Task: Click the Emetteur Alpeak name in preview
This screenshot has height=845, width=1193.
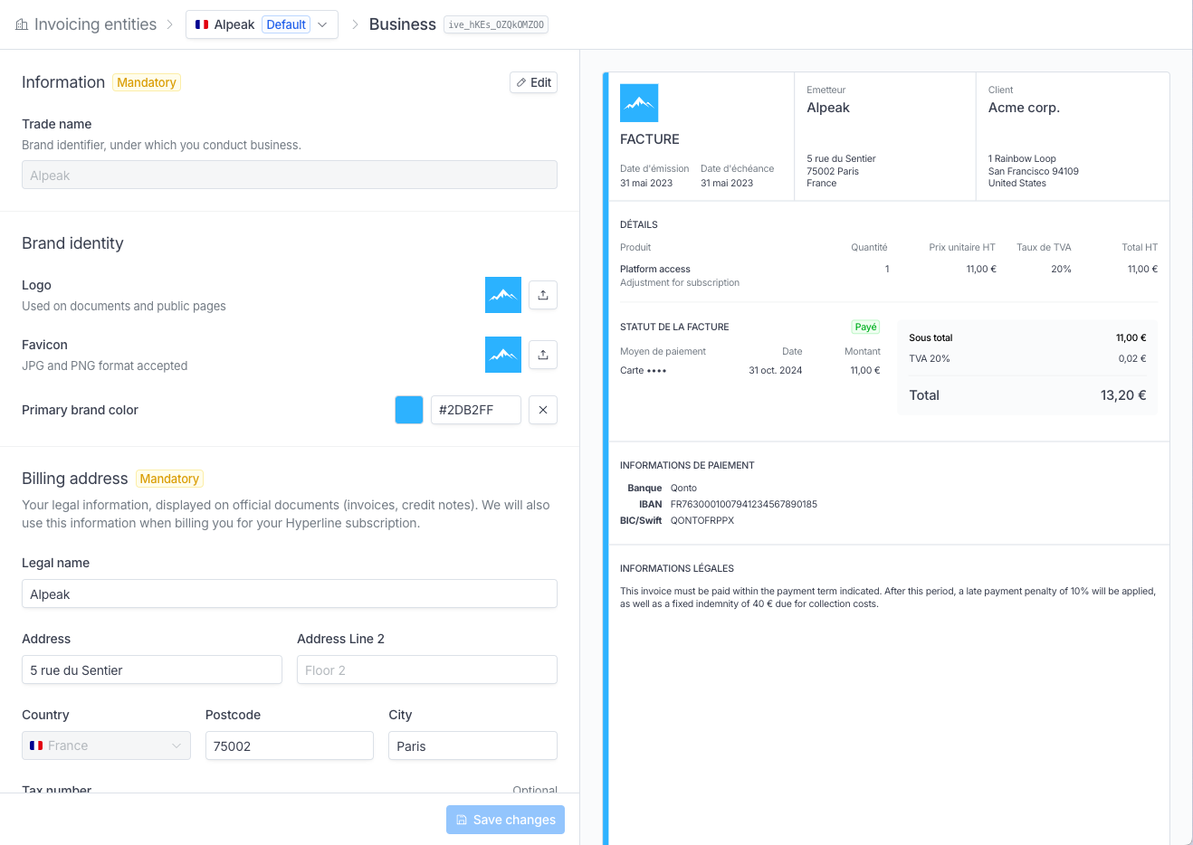Action: pos(828,108)
